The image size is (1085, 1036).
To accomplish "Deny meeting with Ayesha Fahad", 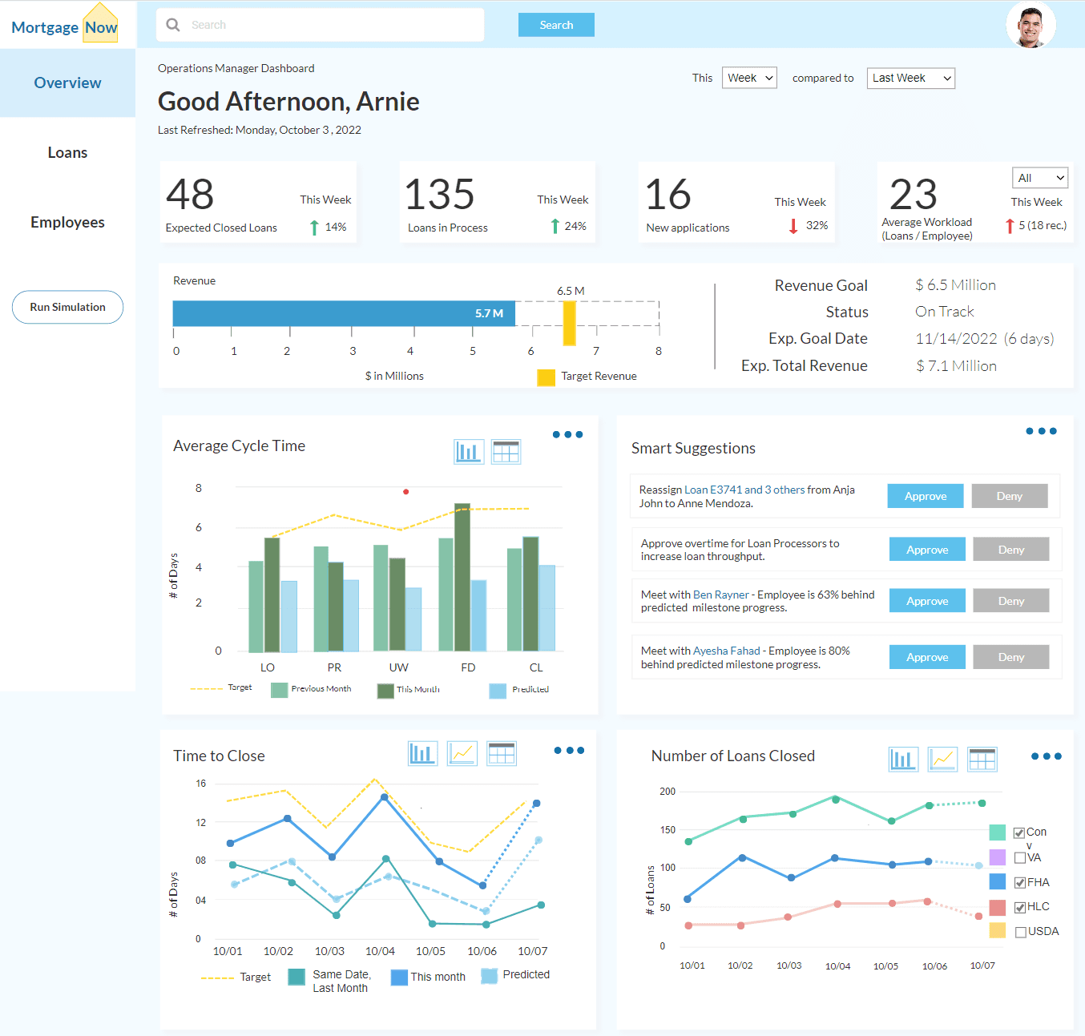I will point(1011,657).
